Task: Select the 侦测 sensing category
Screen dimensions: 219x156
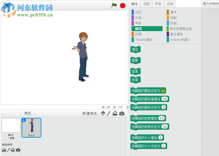Action: (173, 23)
